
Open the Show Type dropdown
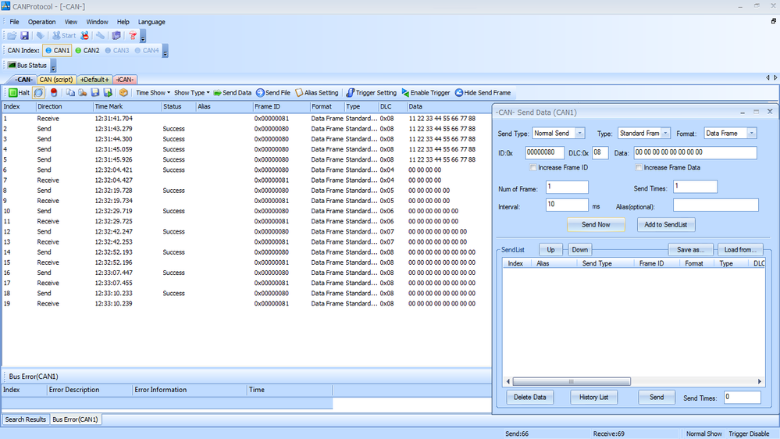(191, 93)
